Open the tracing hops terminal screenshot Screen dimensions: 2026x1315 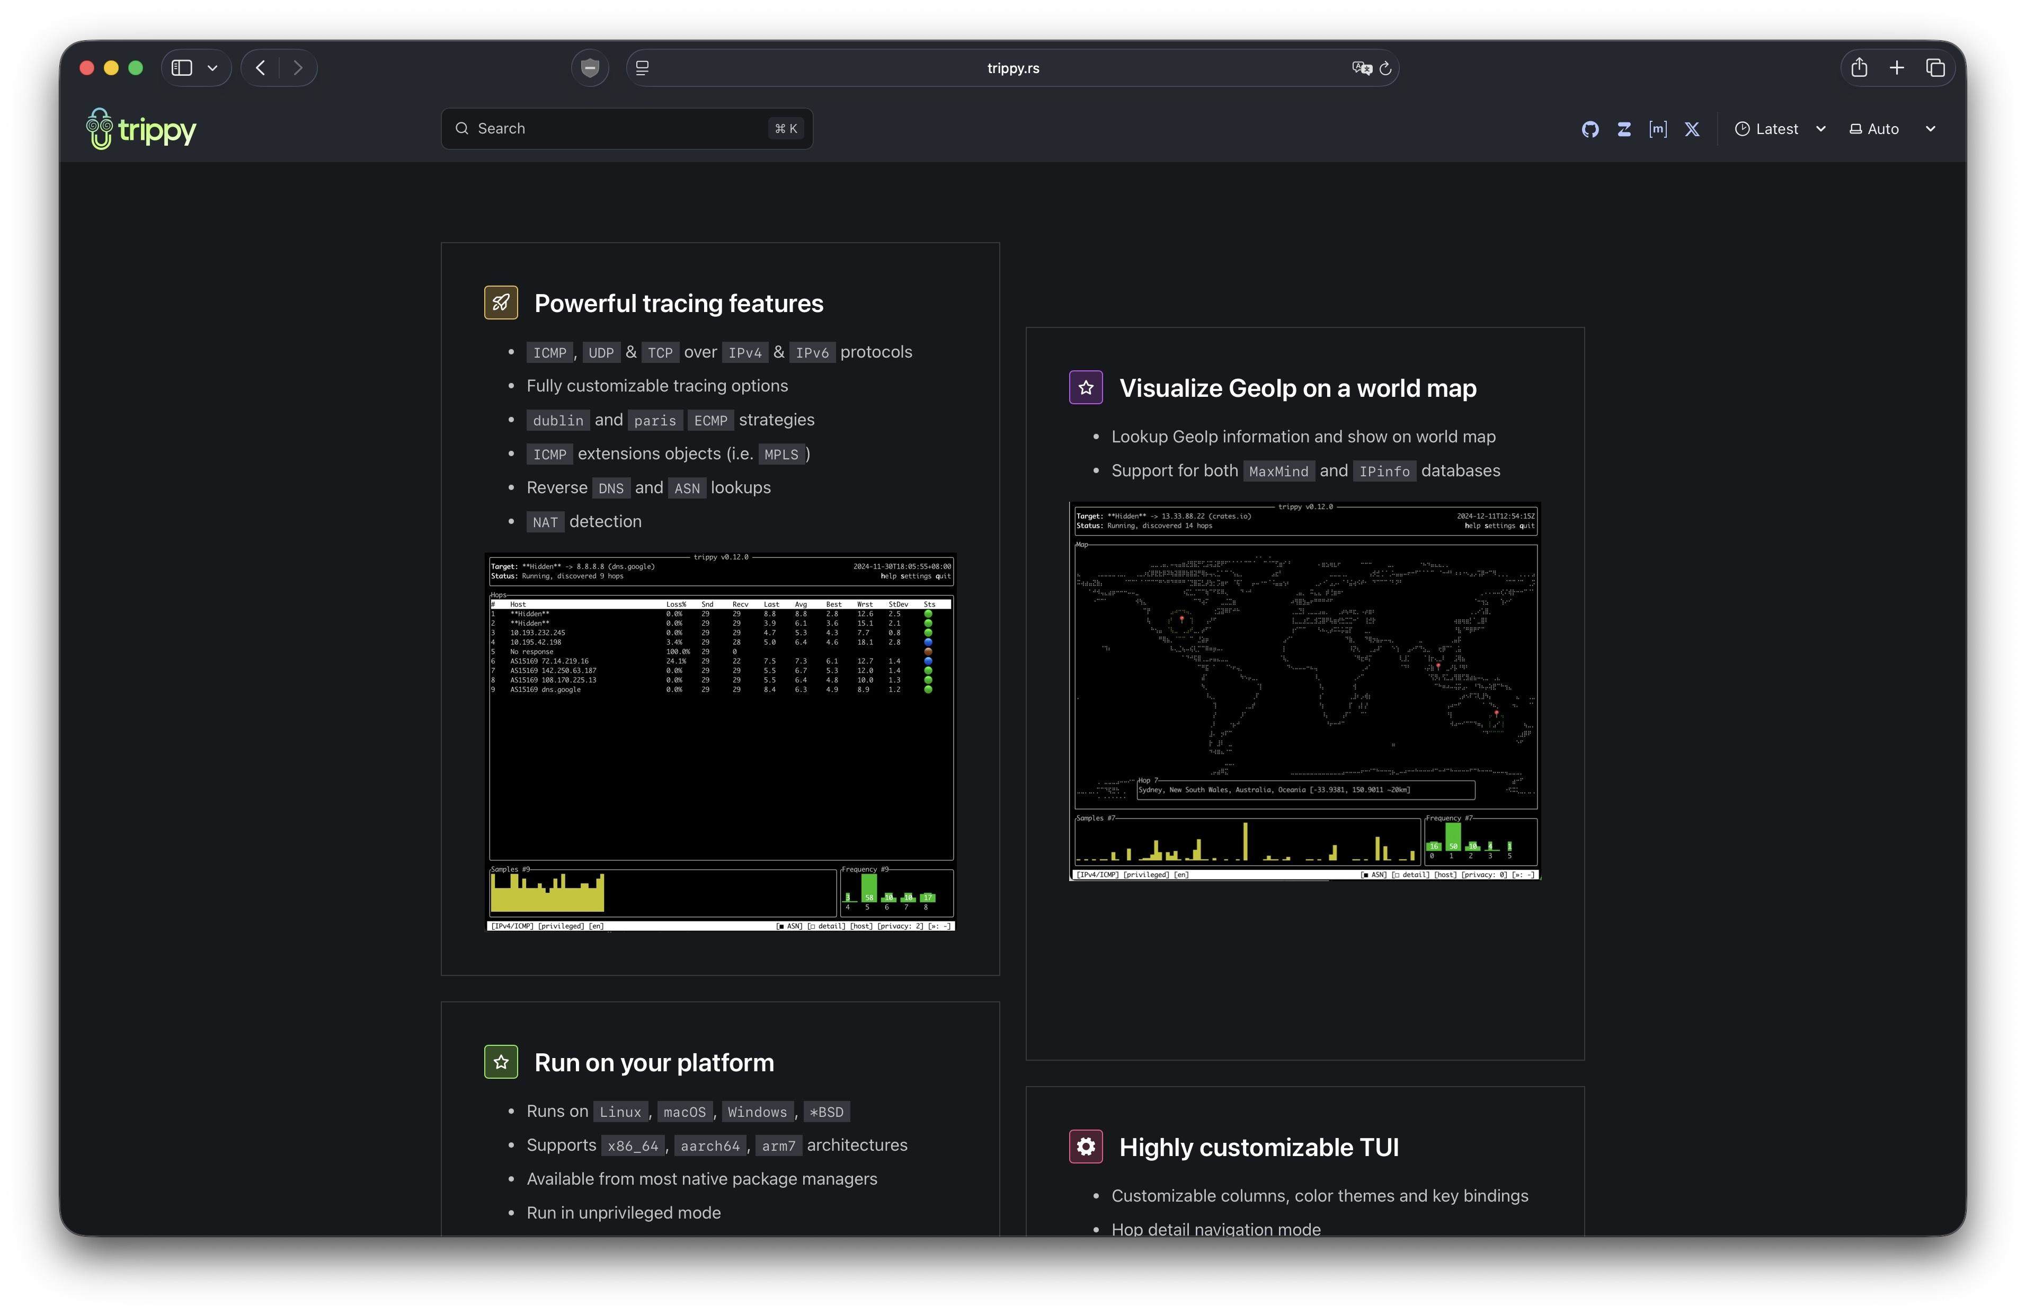click(x=720, y=741)
